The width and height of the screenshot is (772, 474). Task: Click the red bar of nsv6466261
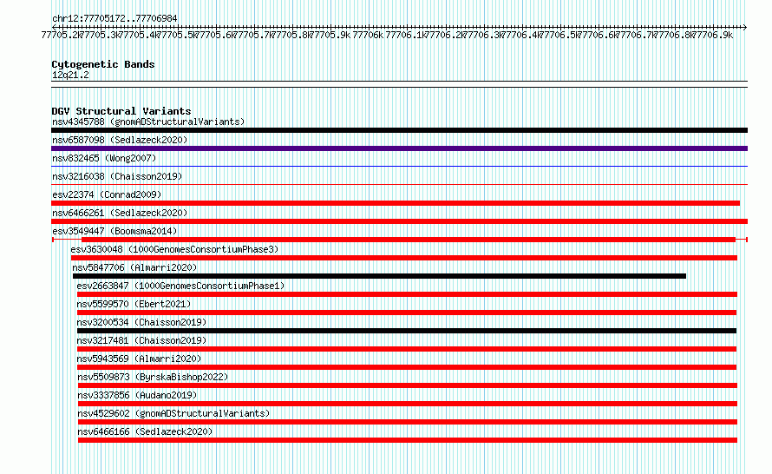(x=399, y=221)
